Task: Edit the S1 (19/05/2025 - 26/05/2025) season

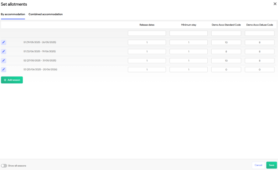Action: [4, 42]
